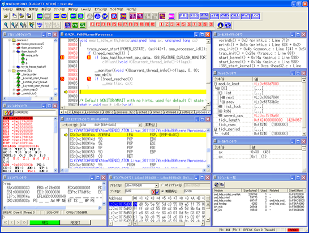
Task: Expand the uevent_ops node in watch window
Action: [x=221, y=115]
